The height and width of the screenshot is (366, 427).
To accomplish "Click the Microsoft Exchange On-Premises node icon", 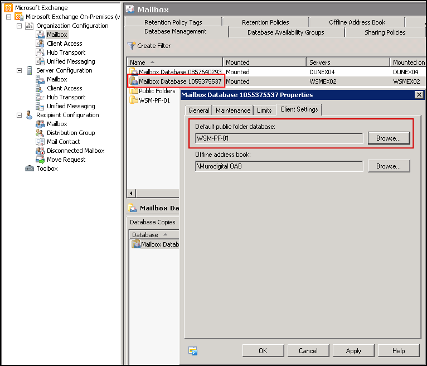I will (19, 17).
